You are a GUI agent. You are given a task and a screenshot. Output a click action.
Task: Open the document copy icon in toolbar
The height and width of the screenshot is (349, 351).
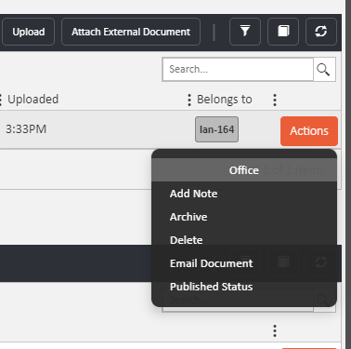tap(283, 32)
